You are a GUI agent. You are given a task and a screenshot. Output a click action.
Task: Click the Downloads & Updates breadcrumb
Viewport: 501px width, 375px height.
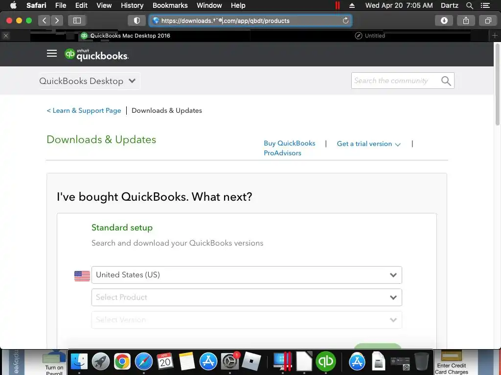tap(167, 111)
